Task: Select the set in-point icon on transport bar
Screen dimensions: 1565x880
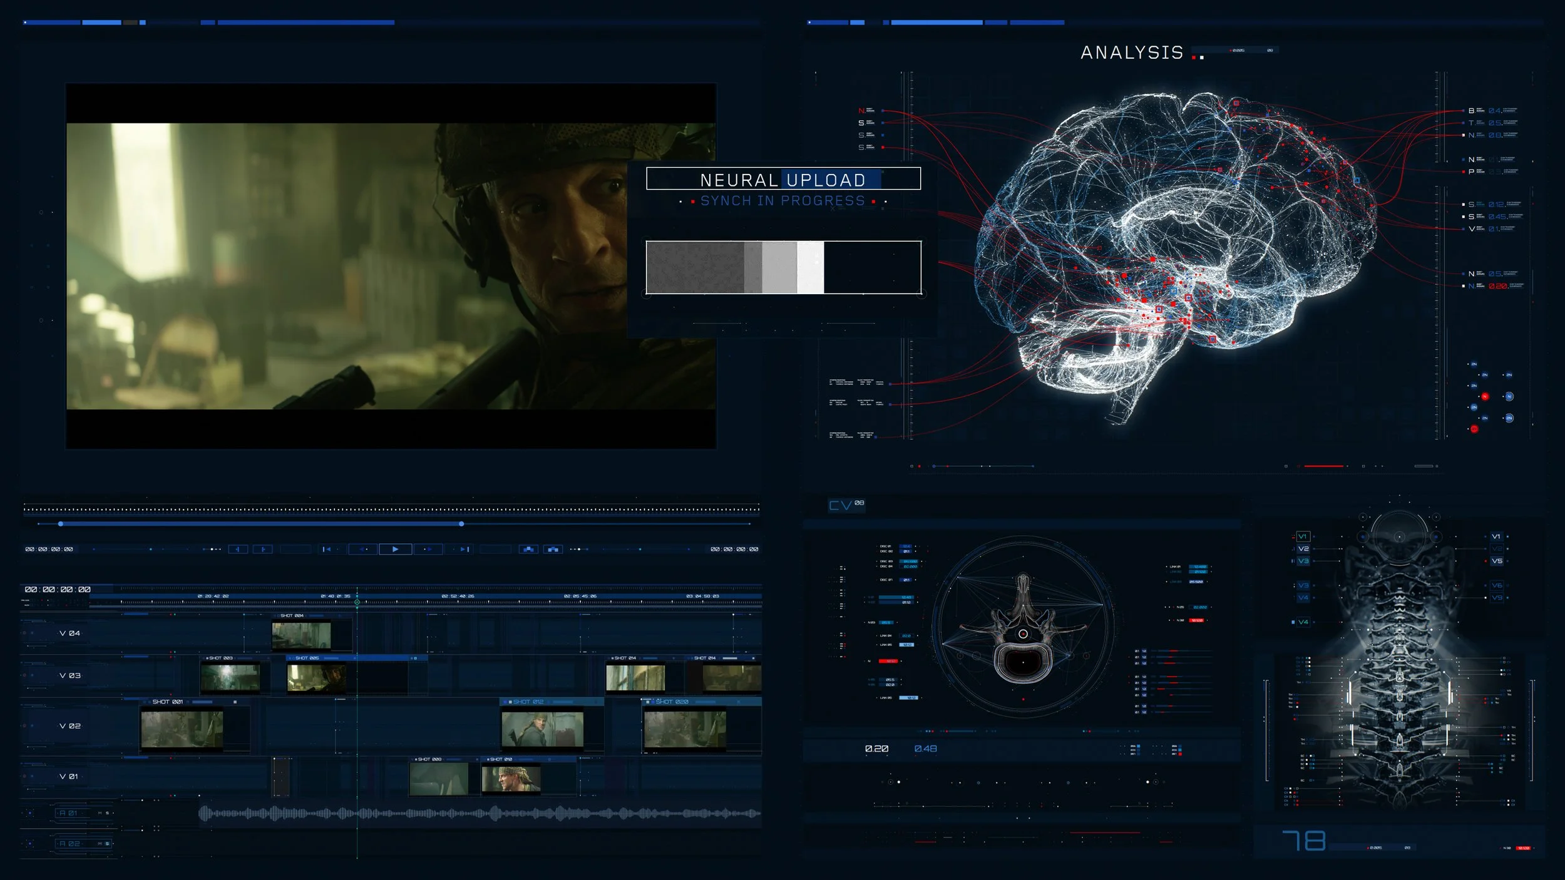Action: tap(237, 550)
